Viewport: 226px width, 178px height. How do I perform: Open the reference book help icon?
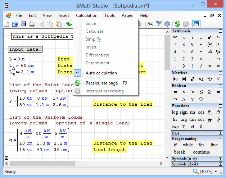[x=167, y=24]
